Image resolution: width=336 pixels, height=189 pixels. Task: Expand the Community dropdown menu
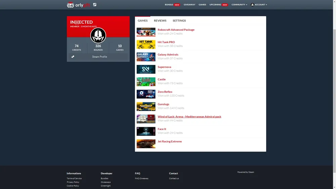pos(239,5)
